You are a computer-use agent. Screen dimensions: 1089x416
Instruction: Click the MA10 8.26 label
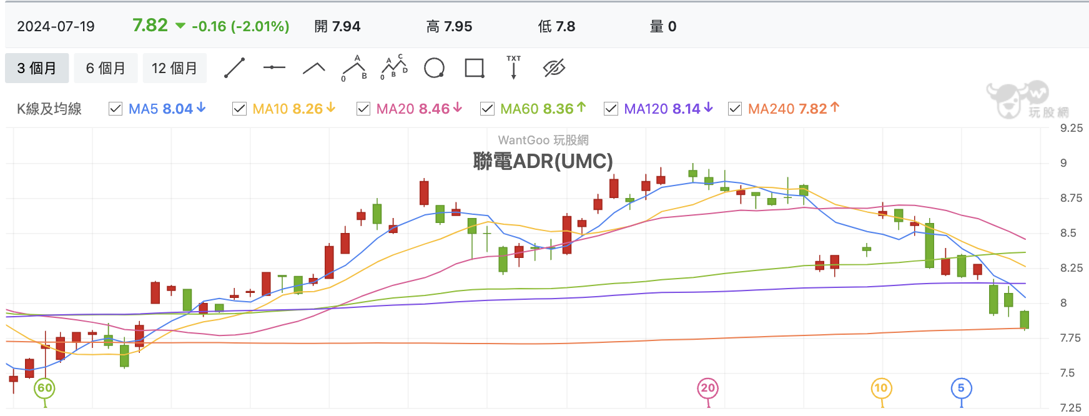coord(294,109)
